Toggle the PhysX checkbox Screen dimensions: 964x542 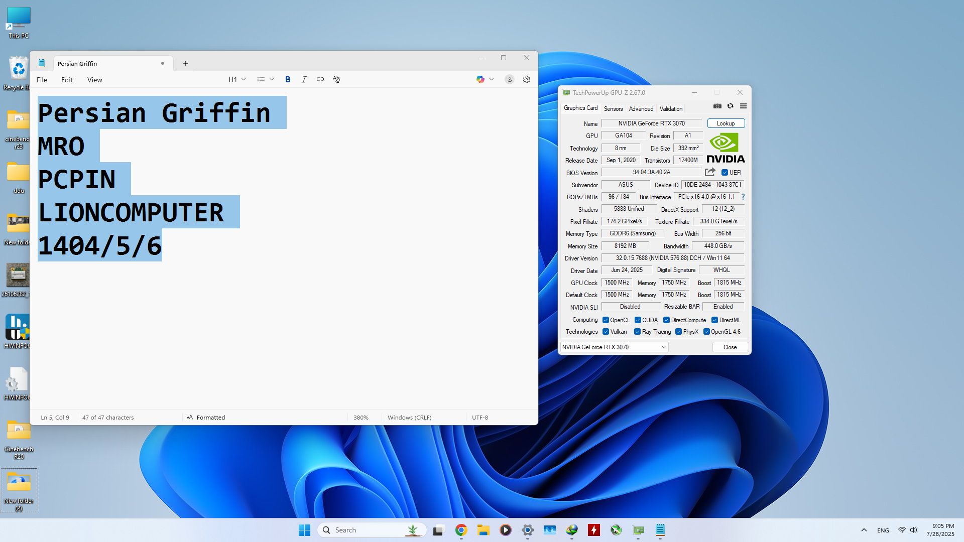pos(678,332)
